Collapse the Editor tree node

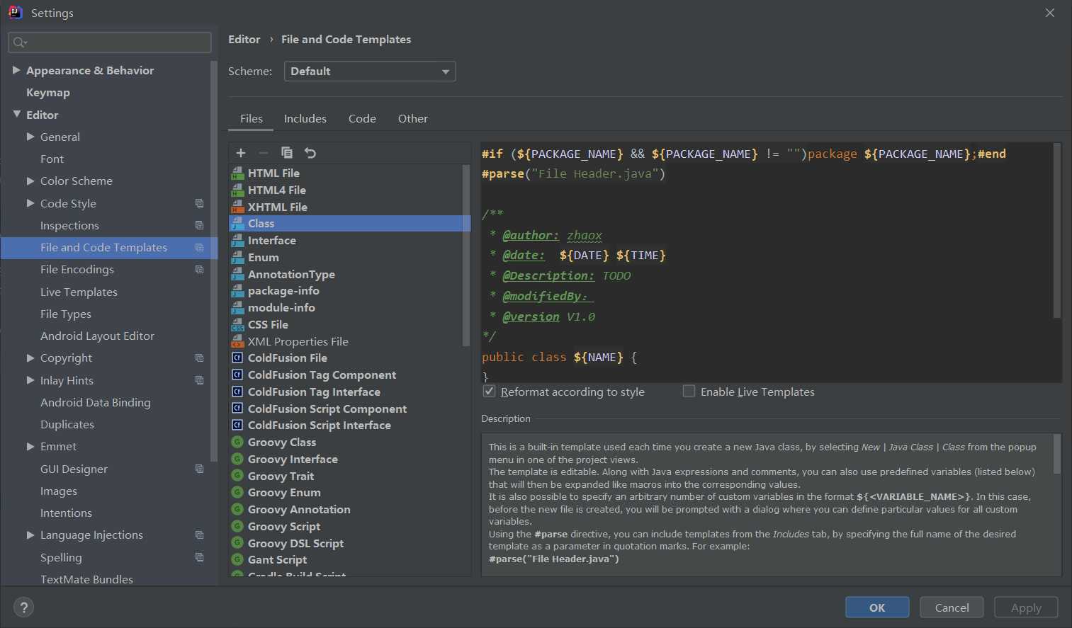coord(16,115)
